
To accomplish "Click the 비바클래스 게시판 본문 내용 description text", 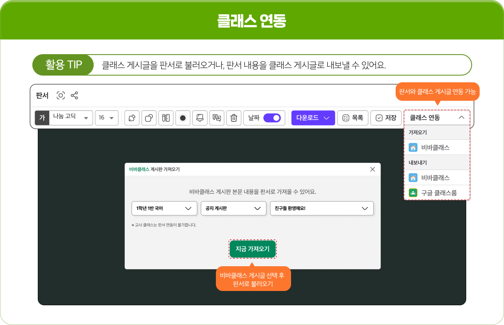I will (253, 192).
